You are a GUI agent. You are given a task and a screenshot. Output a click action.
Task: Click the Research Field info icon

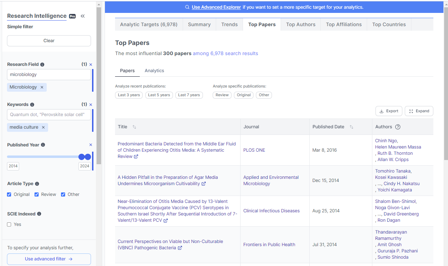click(42, 64)
